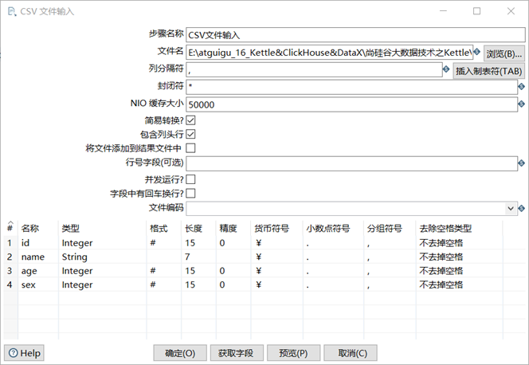Open the 文件编码 dropdown arrow

click(511, 209)
